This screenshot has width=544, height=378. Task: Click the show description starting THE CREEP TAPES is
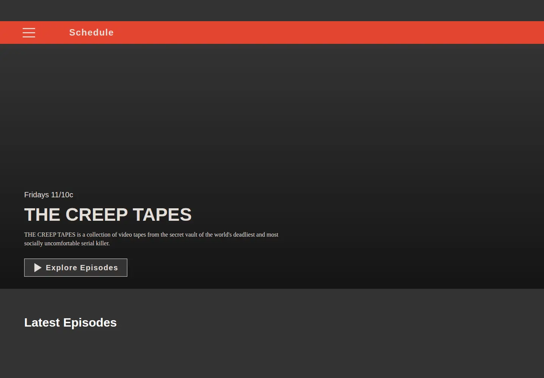point(151,239)
